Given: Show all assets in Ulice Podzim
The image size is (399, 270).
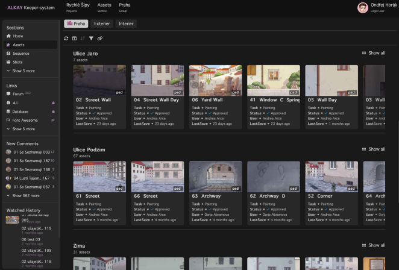Looking at the screenshot, I should tap(373, 149).
